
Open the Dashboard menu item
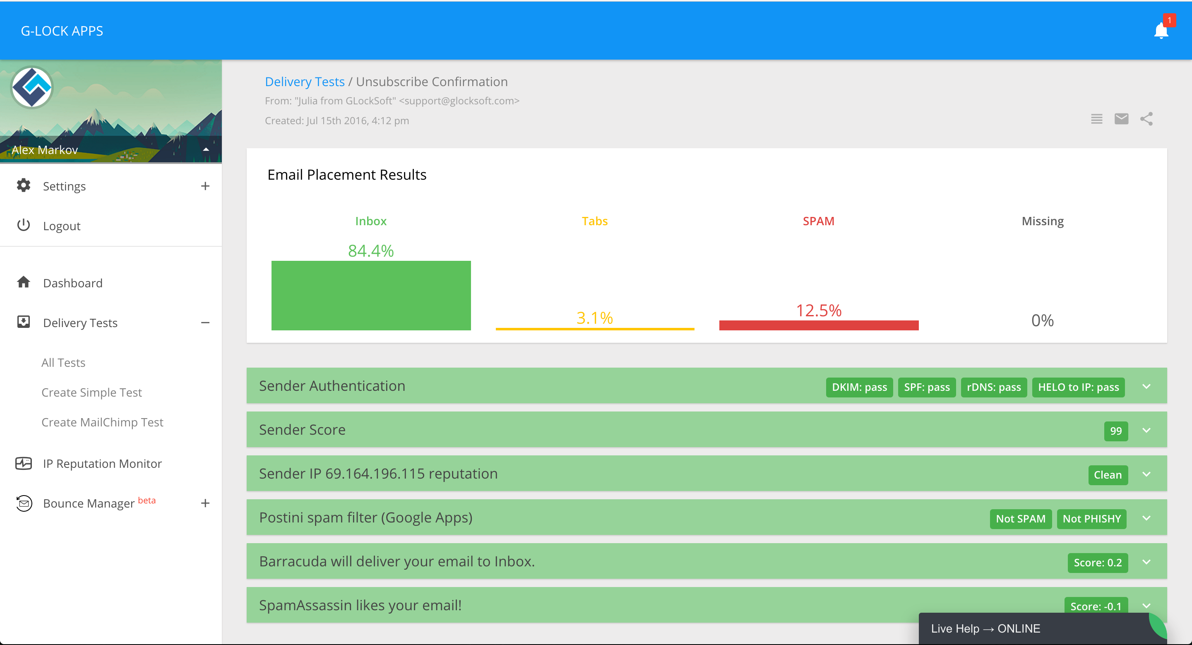click(x=73, y=283)
